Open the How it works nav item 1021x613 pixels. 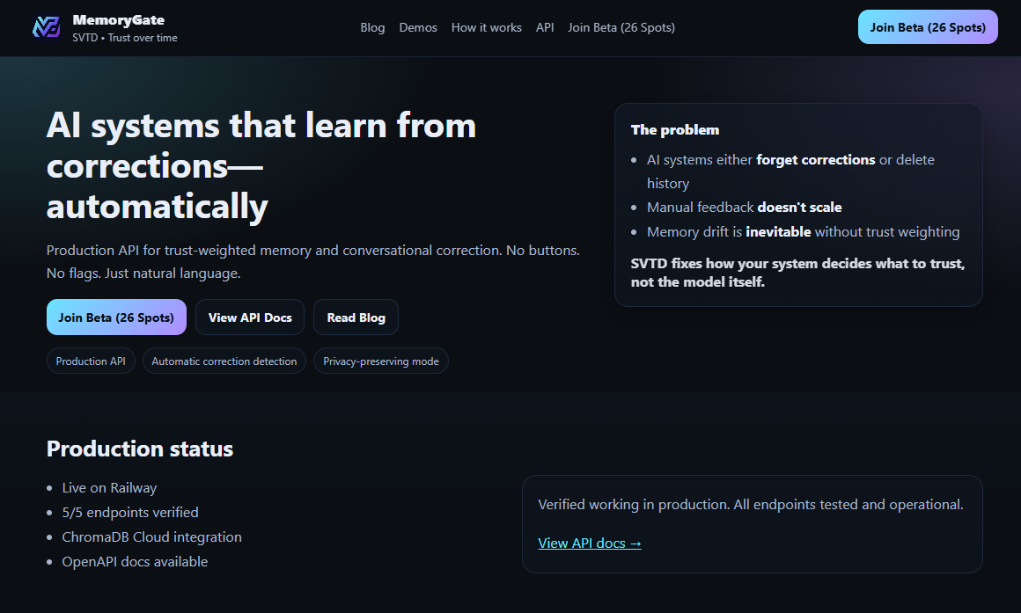click(x=486, y=27)
